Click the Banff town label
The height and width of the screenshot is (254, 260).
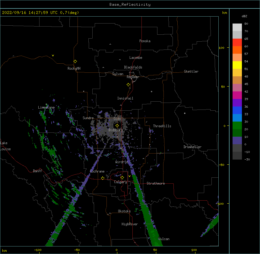pyautogui.click(x=37, y=171)
